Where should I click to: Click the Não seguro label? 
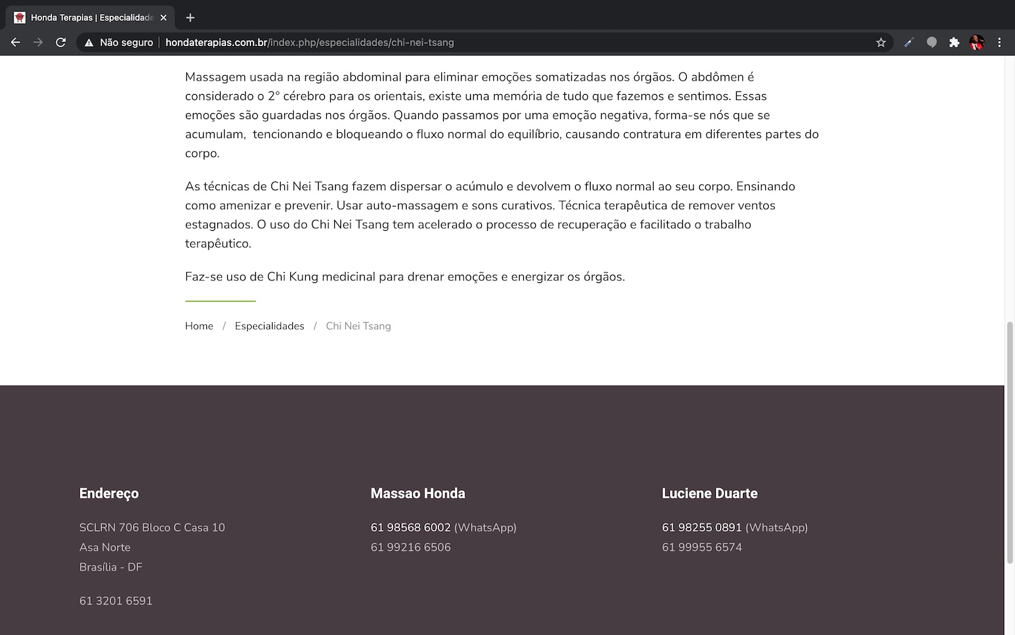click(x=127, y=43)
